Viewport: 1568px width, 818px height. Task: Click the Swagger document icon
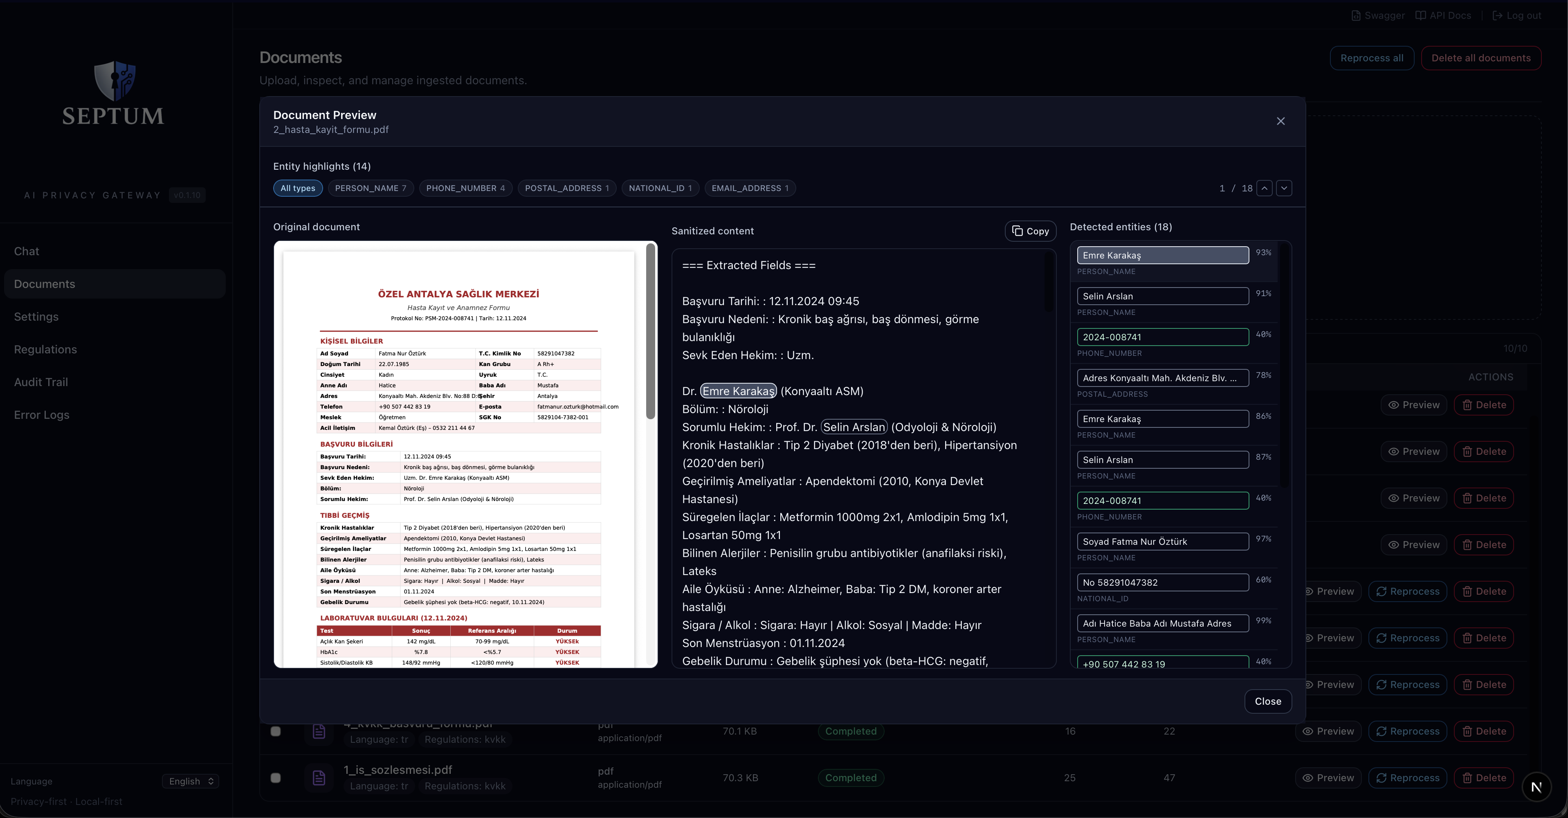tap(1356, 16)
